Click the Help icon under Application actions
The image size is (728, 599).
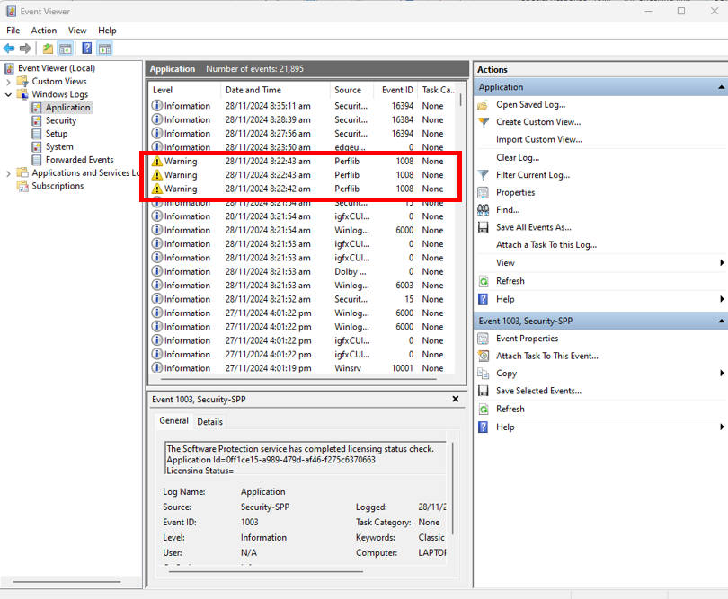point(483,299)
